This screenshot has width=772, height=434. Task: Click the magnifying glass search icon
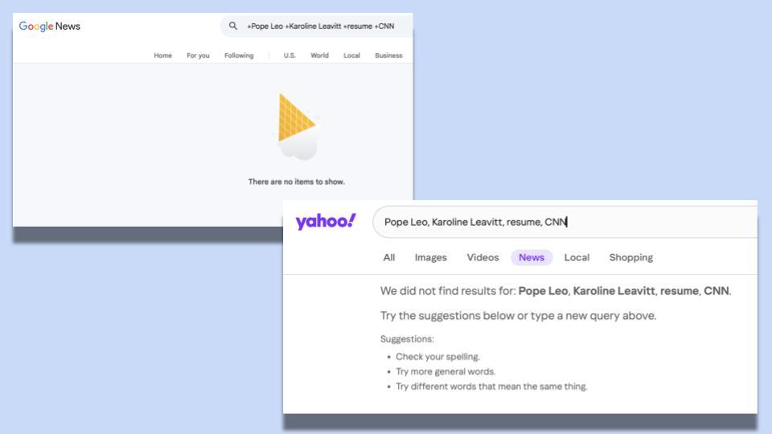point(233,27)
